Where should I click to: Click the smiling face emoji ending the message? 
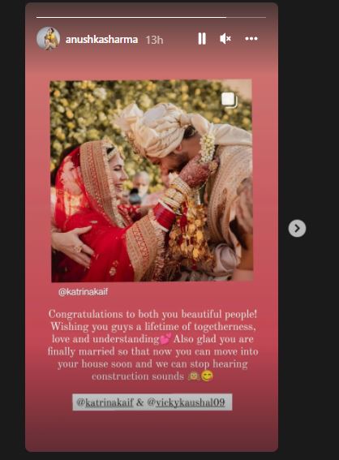[x=207, y=376]
